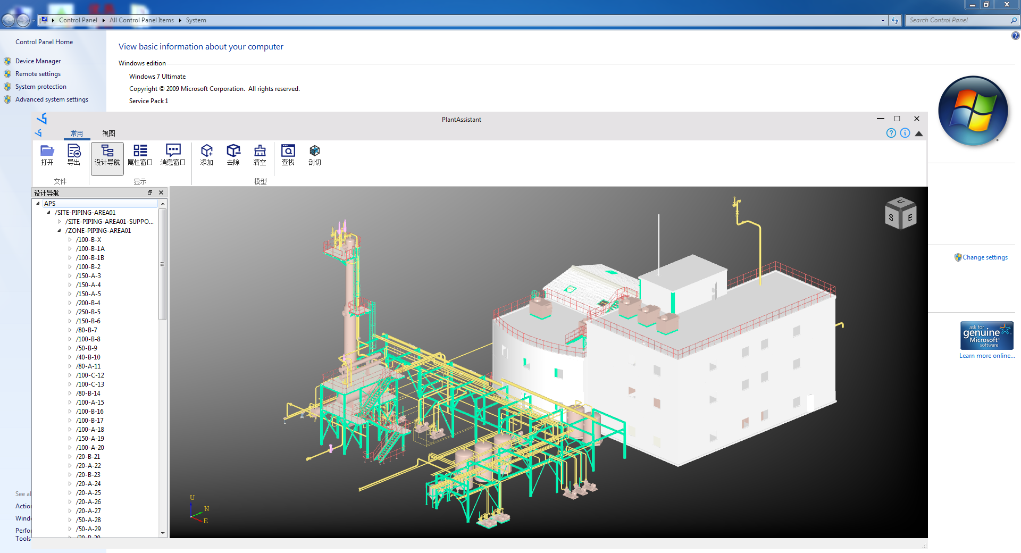Collapse the /ZONE-PIPING-AREA01 tree node
The width and height of the screenshot is (1021, 553).
[x=60, y=231]
